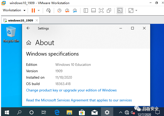Select the windows10_1909 VM tab
Viewport: 164px width, 116px height.
click(20, 20)
